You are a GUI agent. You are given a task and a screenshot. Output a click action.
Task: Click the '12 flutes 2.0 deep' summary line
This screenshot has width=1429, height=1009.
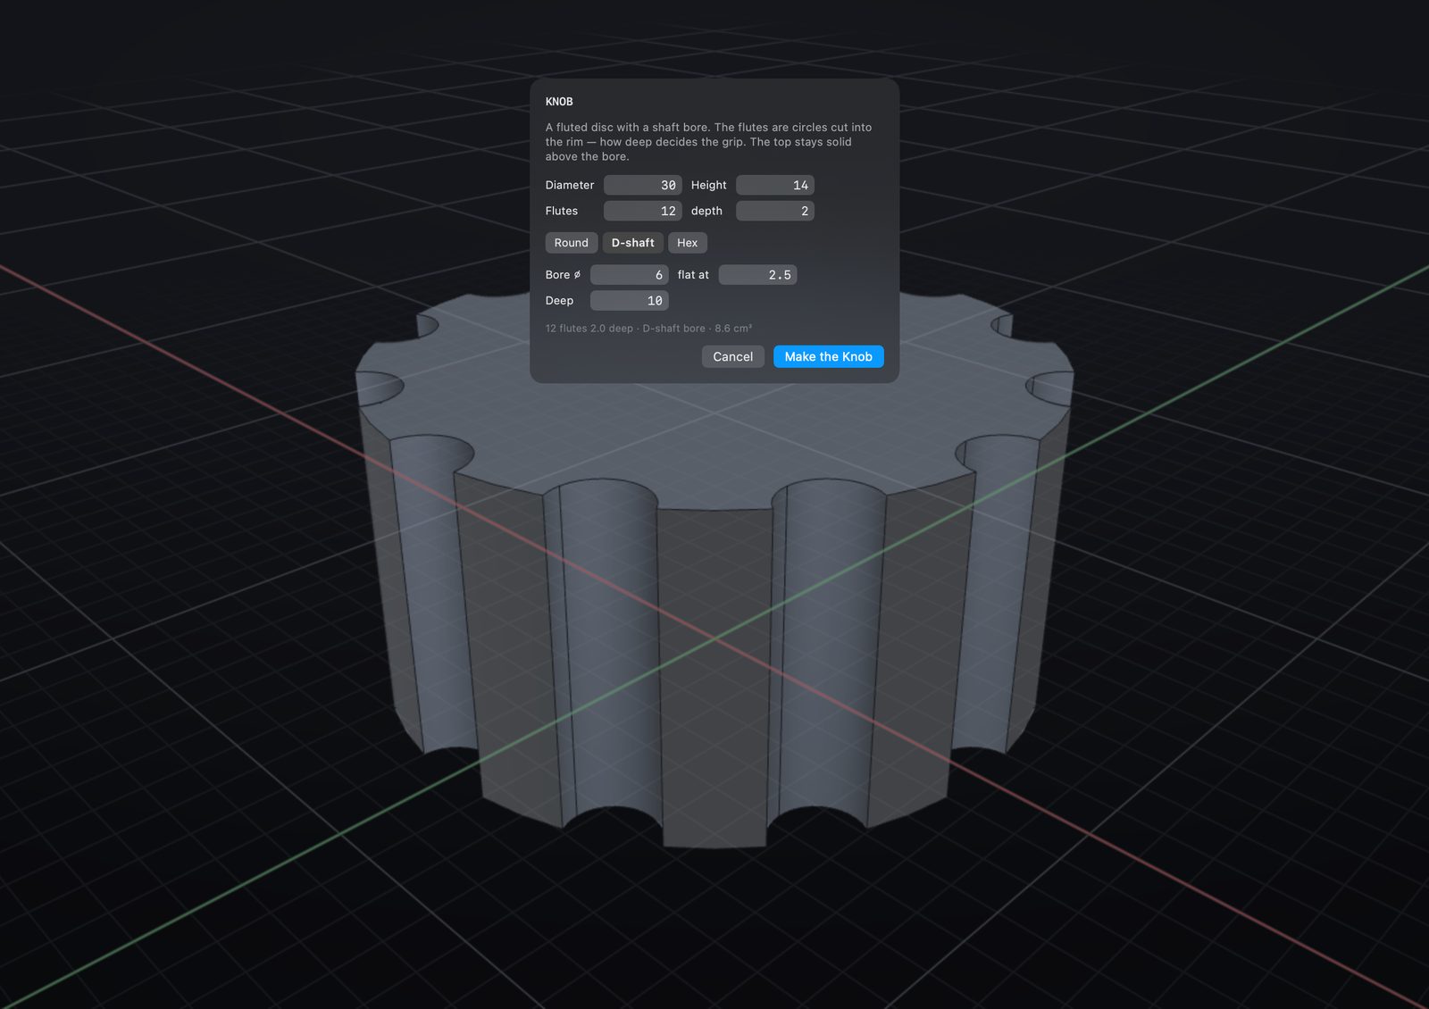click(648, 329)
